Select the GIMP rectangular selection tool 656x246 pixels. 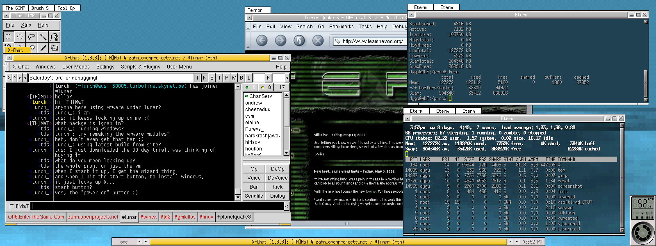(9, 37)
